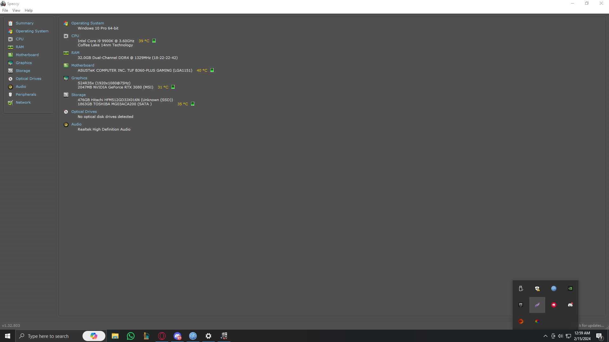The image size is (609, 342).
Task: Click the rainbow color wheel tray icon
Action: pos(537,321)
